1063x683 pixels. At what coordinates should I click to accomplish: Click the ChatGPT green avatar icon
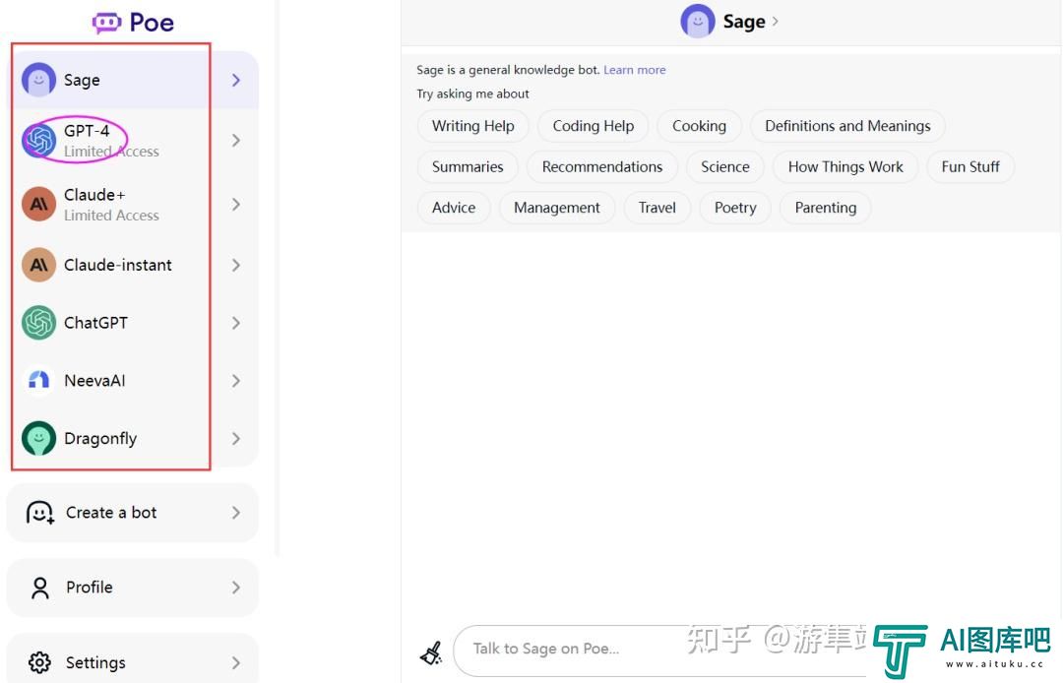(38, 323)
